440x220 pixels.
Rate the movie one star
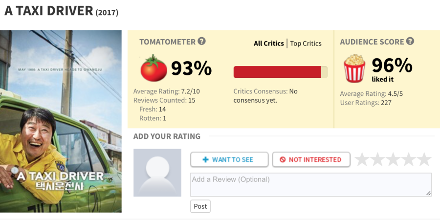coord(362,159)
